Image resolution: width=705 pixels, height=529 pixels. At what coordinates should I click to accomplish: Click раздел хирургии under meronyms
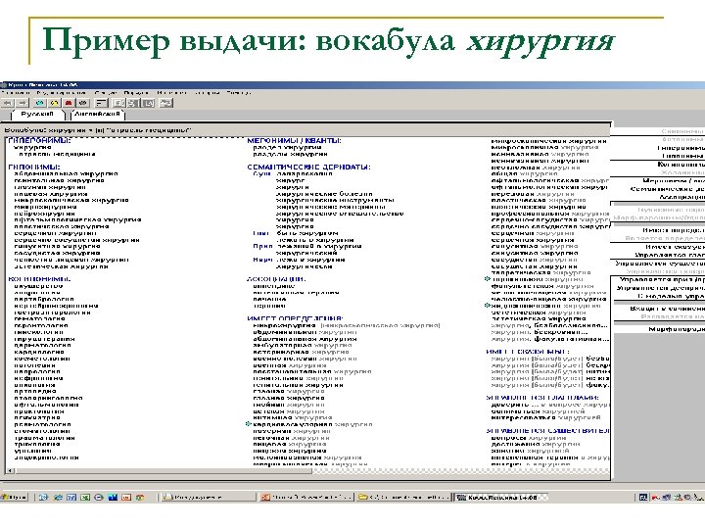click(287, 147)
